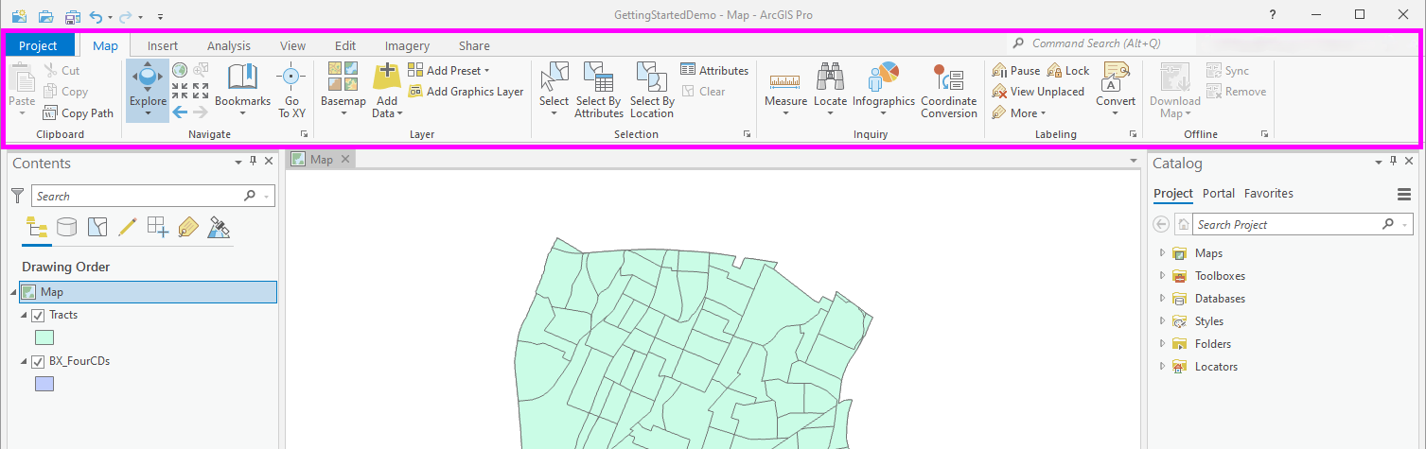Click the Infographics tool
The image size is (1426, 449).
[884, 90]
